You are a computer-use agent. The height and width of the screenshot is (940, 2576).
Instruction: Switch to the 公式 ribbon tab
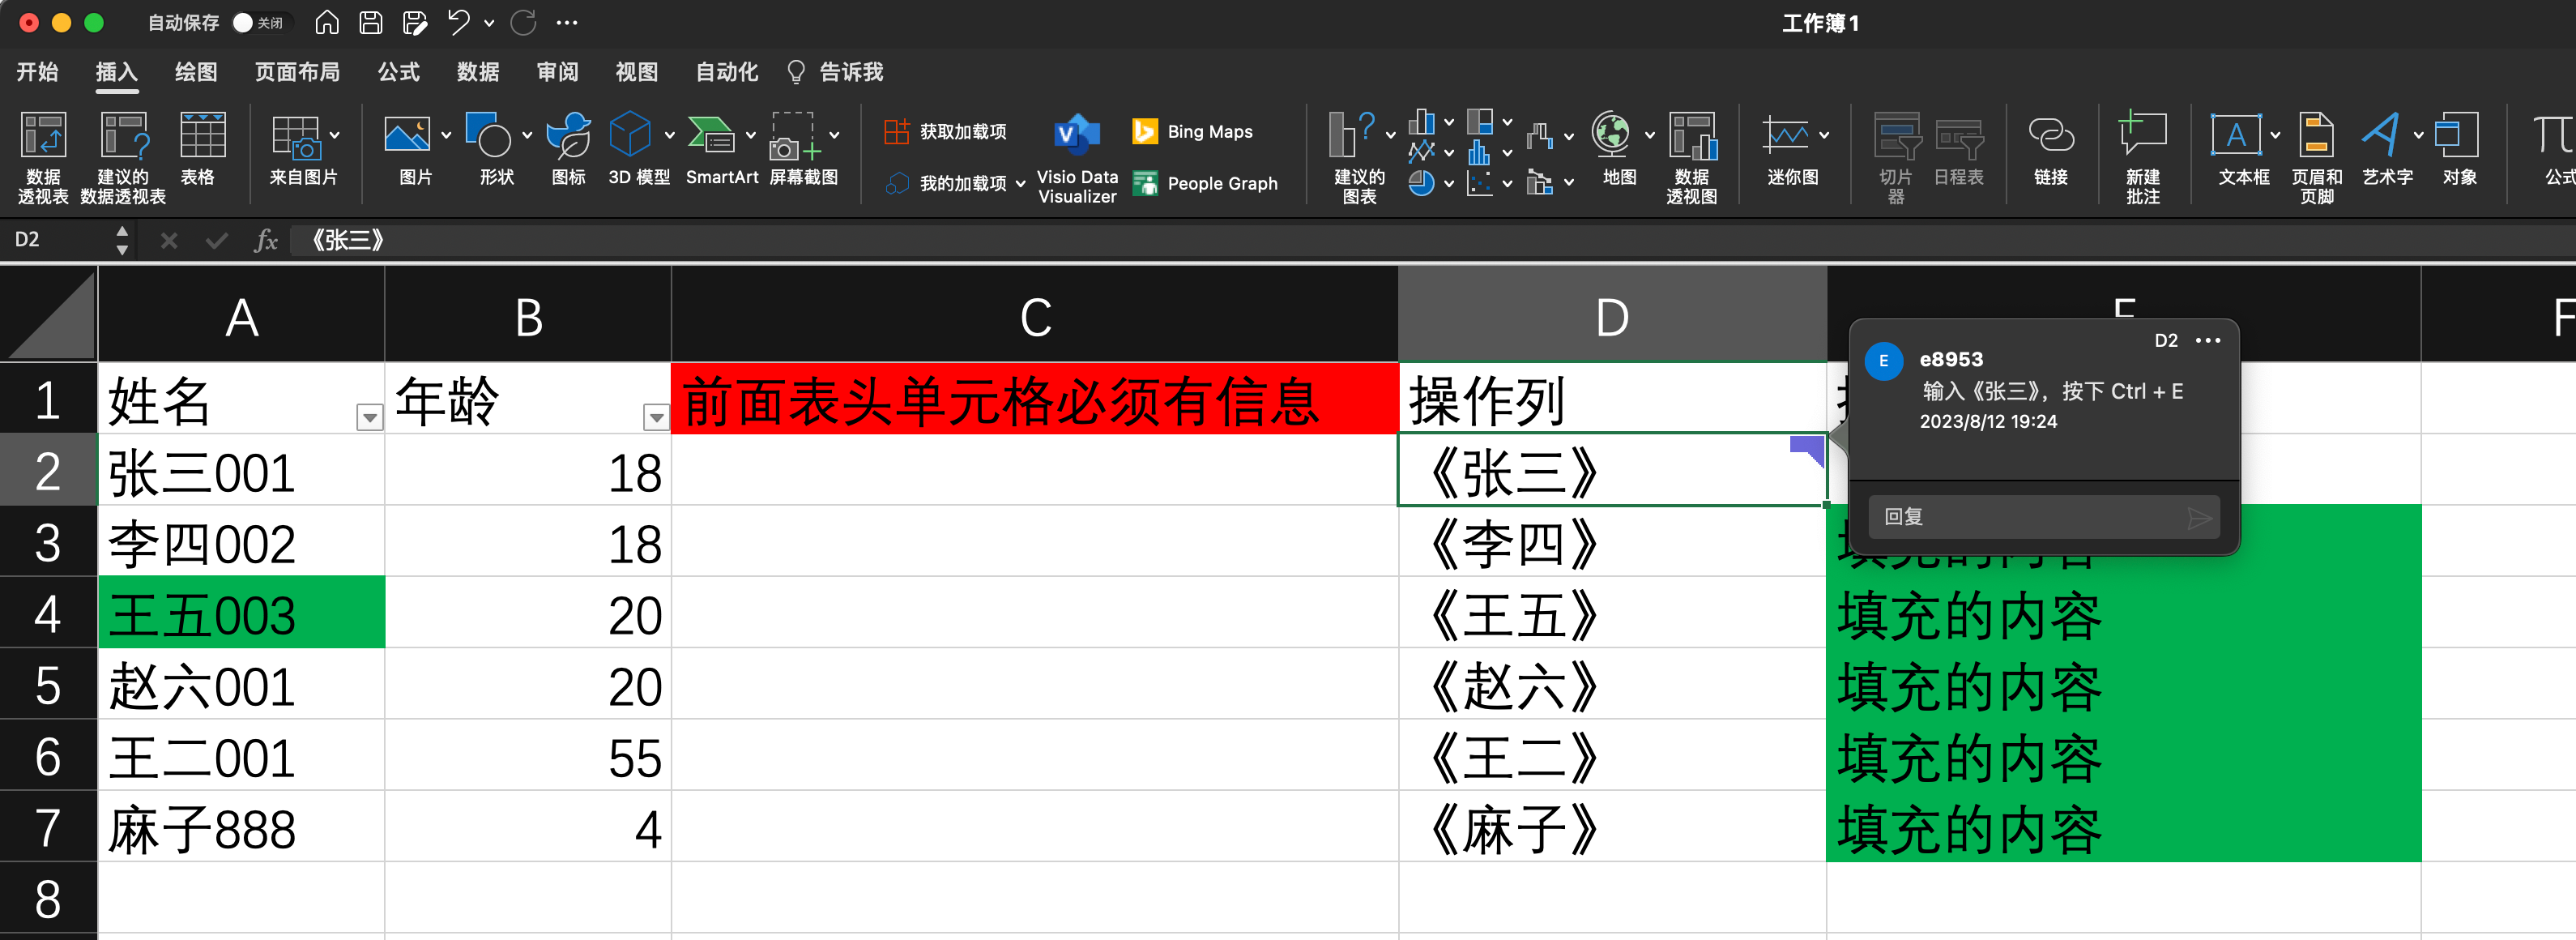pyautogui.click(x=398, y=72)
